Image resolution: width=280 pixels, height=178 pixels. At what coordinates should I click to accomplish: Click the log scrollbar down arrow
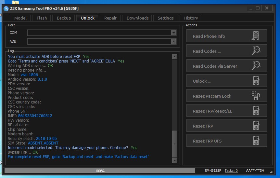174,160
